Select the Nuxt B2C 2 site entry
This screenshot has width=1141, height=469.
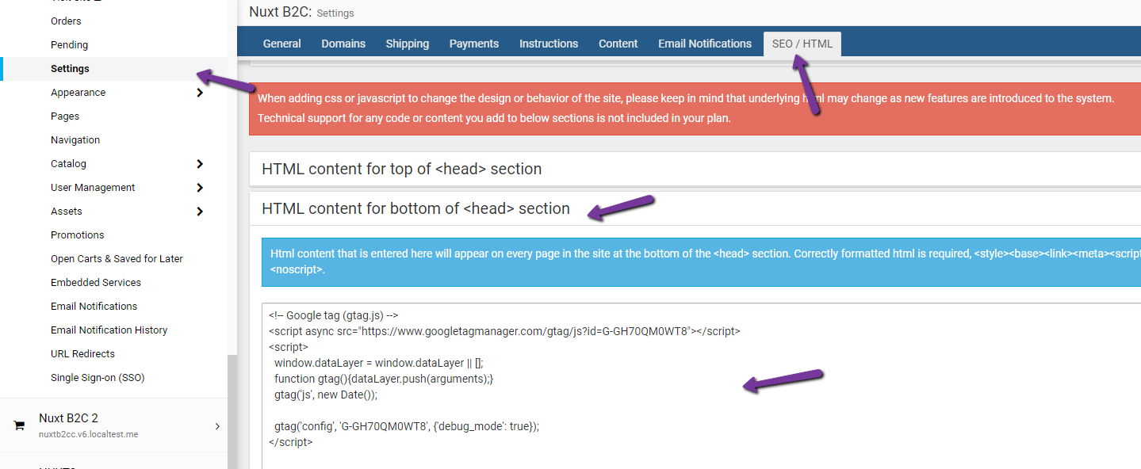113,425
